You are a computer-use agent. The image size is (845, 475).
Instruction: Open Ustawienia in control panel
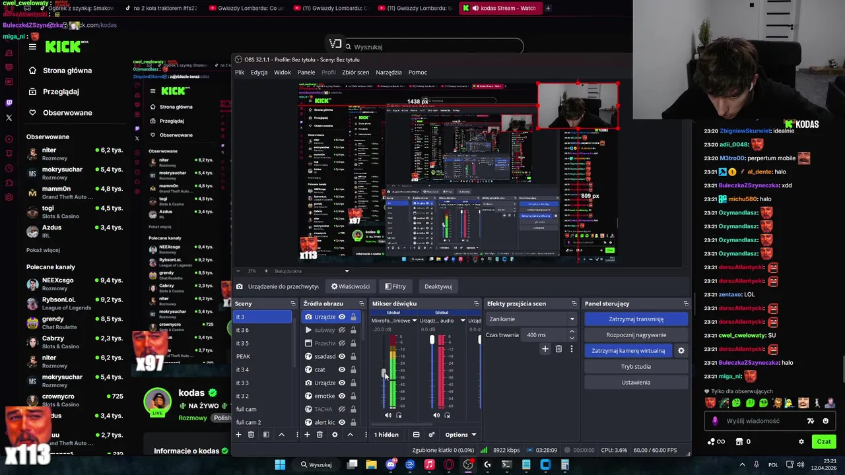tap(636, 383)
